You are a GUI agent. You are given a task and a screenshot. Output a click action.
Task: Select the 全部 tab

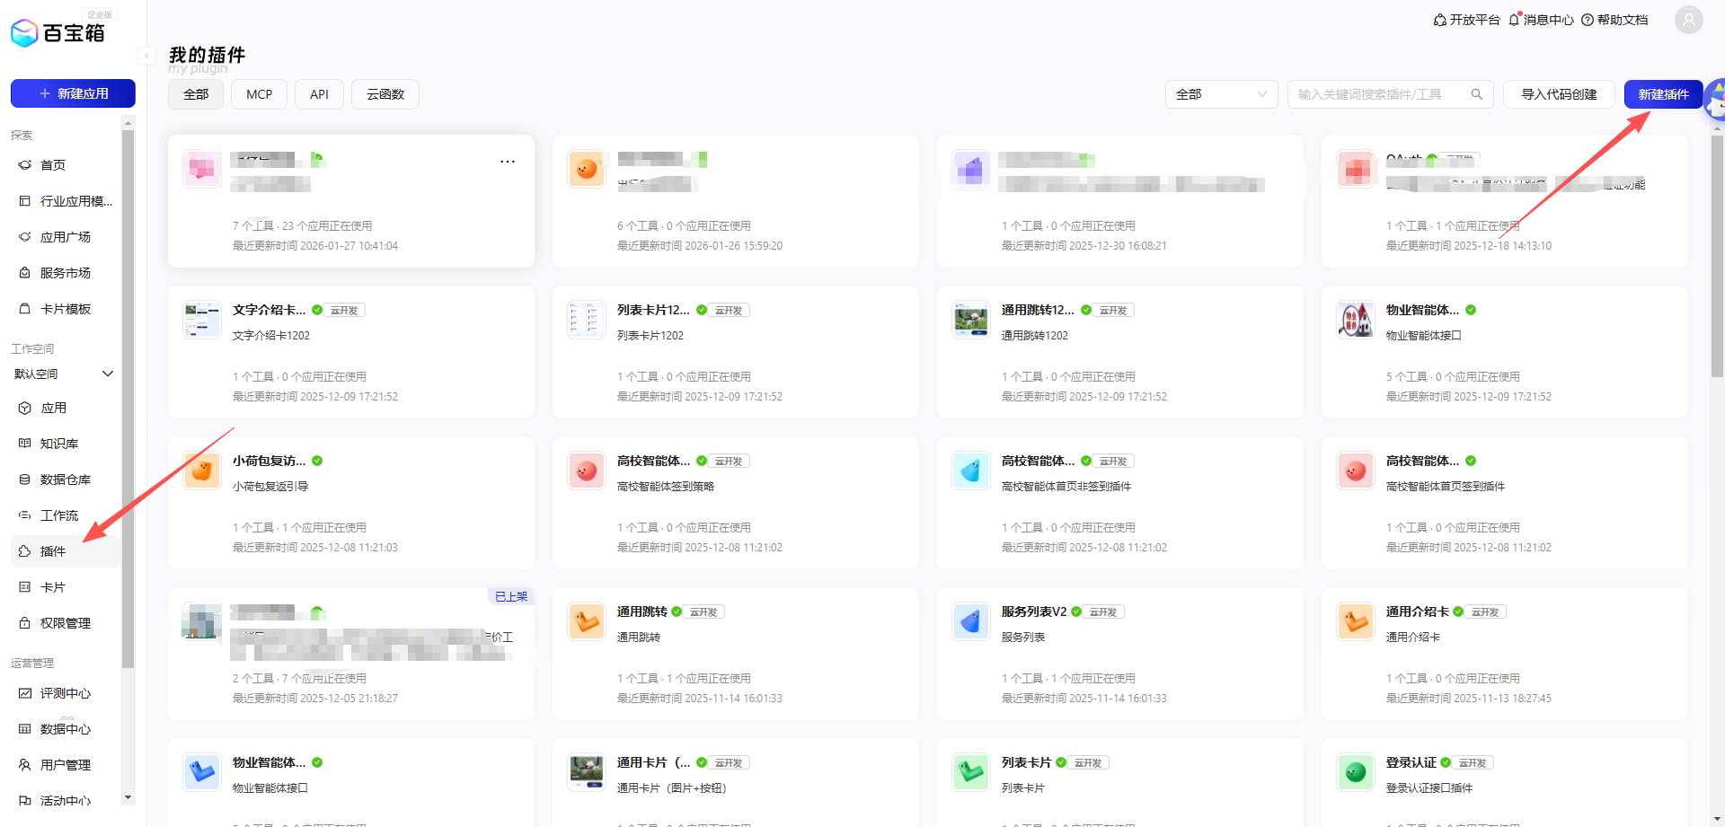pos(196,94)
